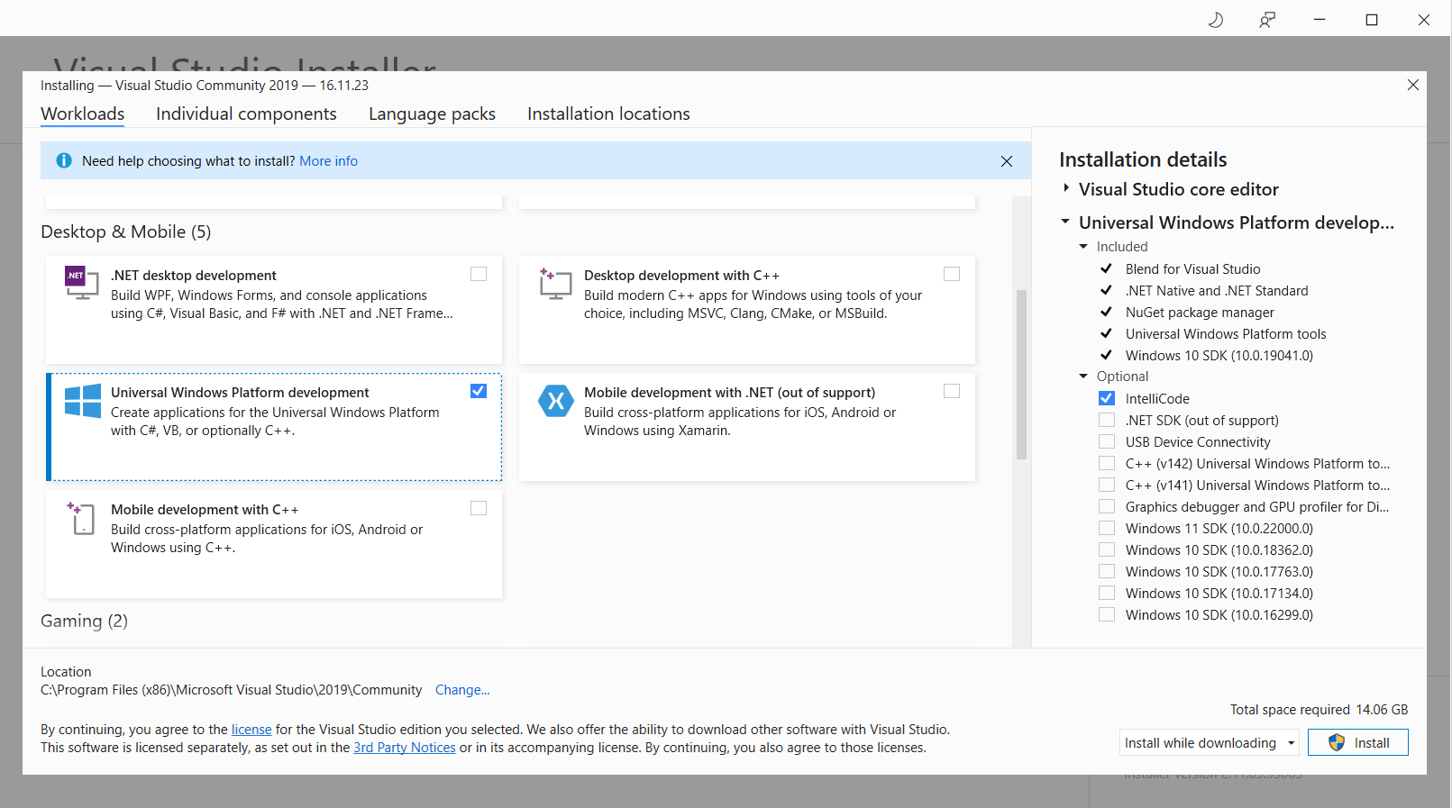The image size is (1452, 808).
Task: Check C++ (v142) Universal Windows Platform tools
Action: (1107, 463)
